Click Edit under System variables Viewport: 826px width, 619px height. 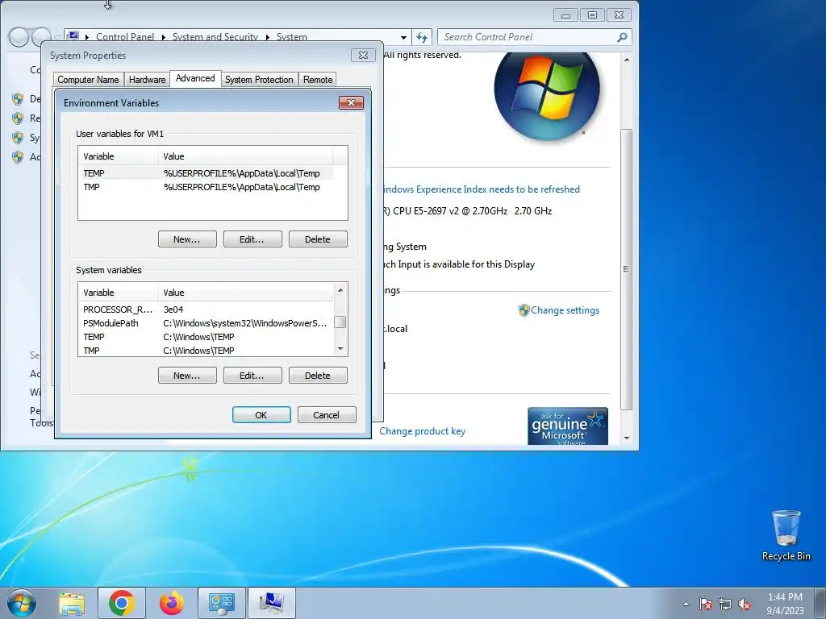point(252,376)
